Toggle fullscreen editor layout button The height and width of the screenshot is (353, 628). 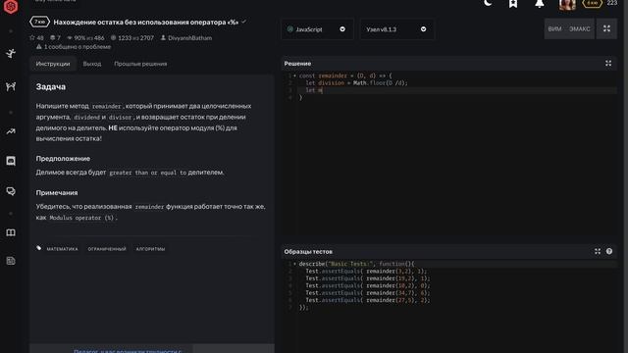(x=606, y=28)
